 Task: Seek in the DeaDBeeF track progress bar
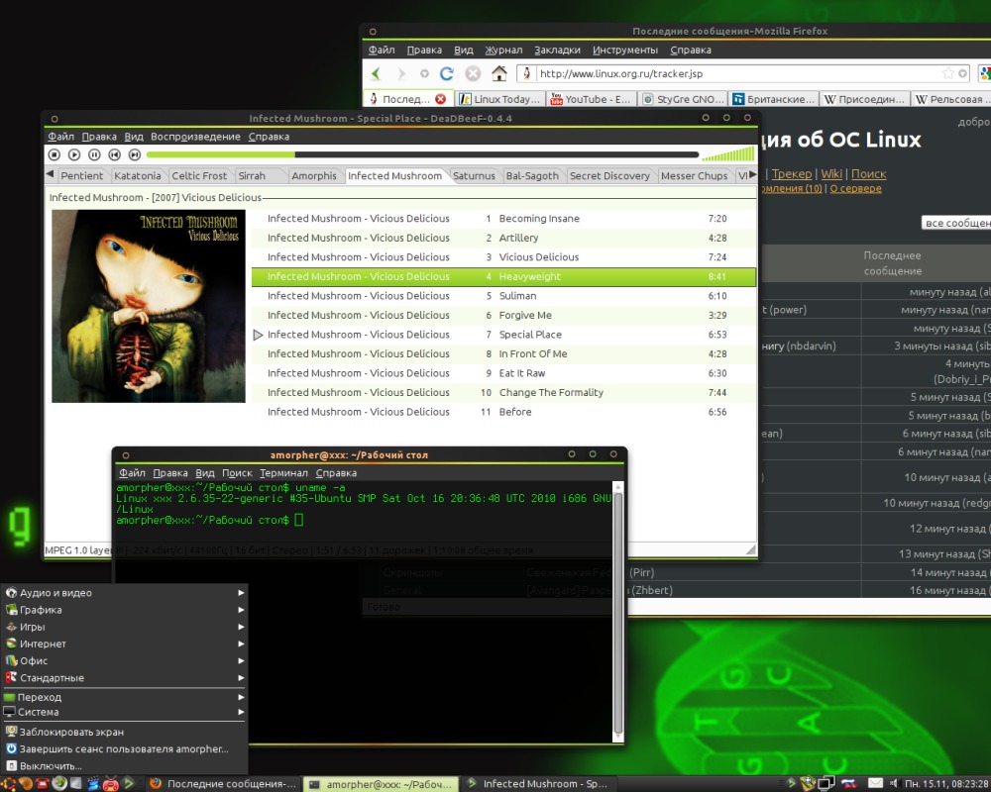(x=422, y=154)
